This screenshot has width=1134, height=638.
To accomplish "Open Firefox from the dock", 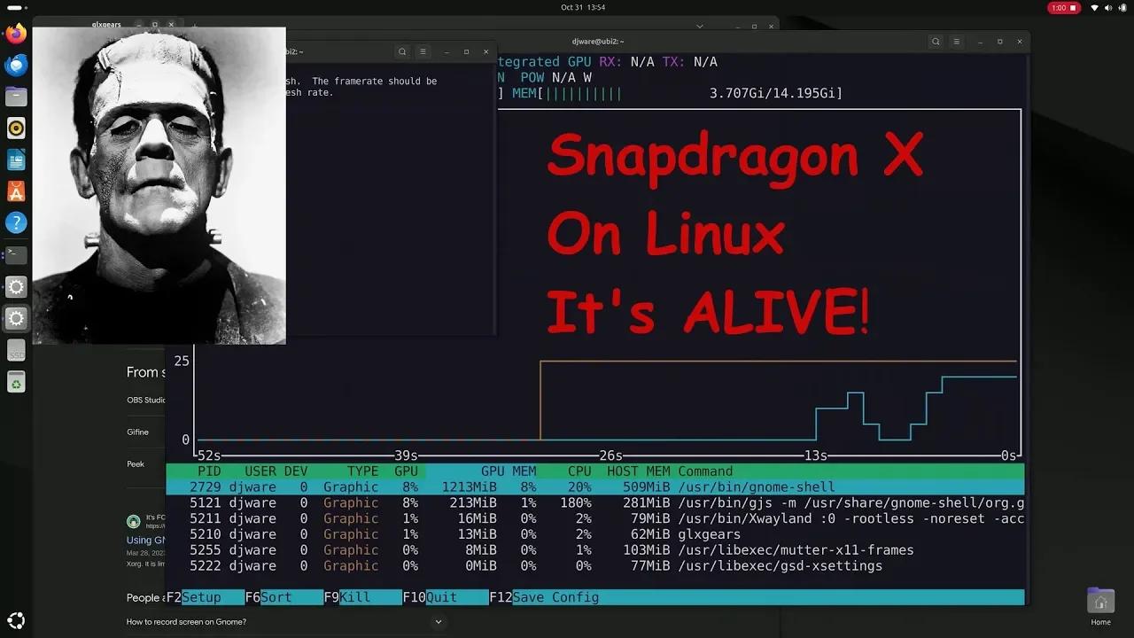I will point(15,34).
